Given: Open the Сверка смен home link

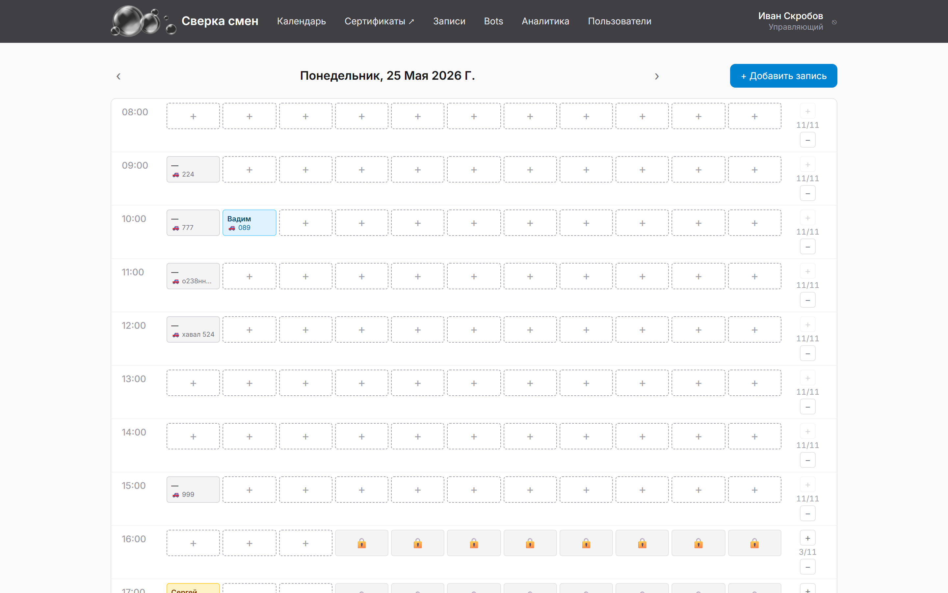Looking at the screenshot, I should (220, 21).
